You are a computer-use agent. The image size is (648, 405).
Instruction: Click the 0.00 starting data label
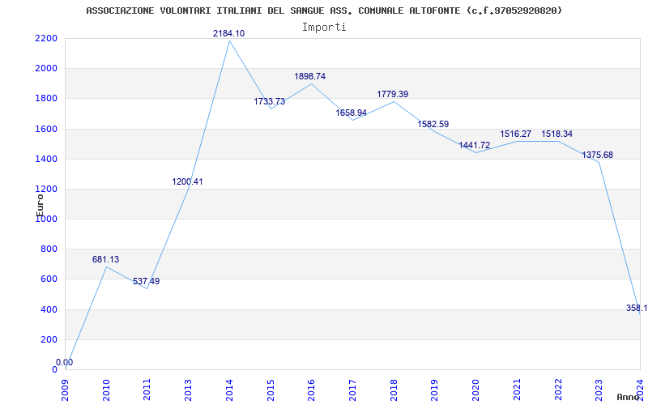[64, 362]
